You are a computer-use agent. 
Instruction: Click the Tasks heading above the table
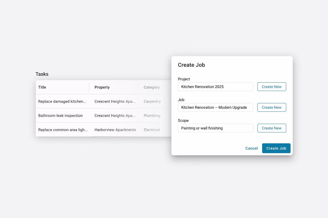pos(42,74)
